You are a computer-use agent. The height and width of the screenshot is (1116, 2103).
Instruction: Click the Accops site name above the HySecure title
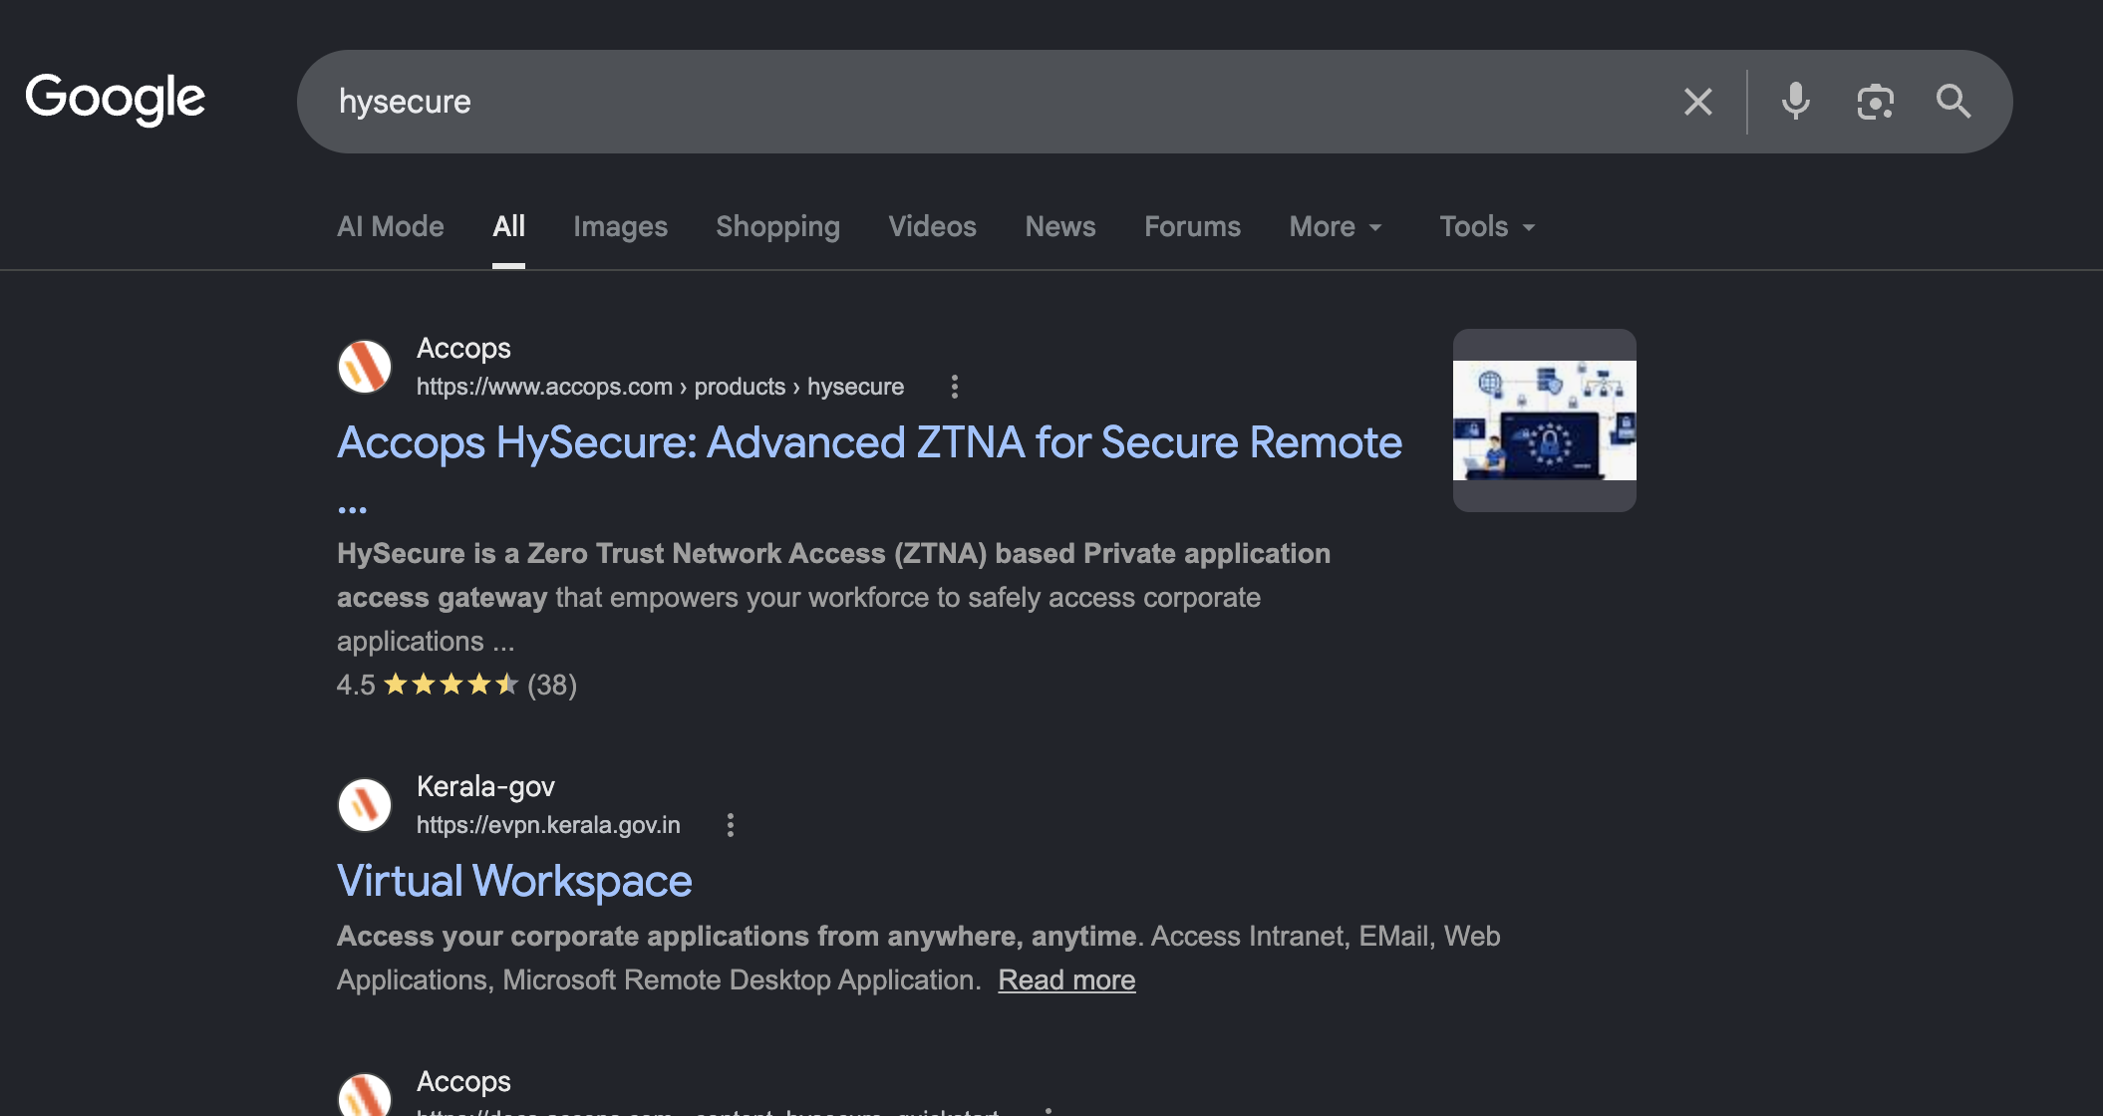[463, 349]
